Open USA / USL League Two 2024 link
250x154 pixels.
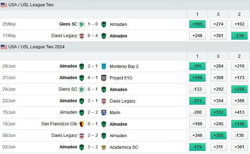pyautogui.click(x=36, y=47)
